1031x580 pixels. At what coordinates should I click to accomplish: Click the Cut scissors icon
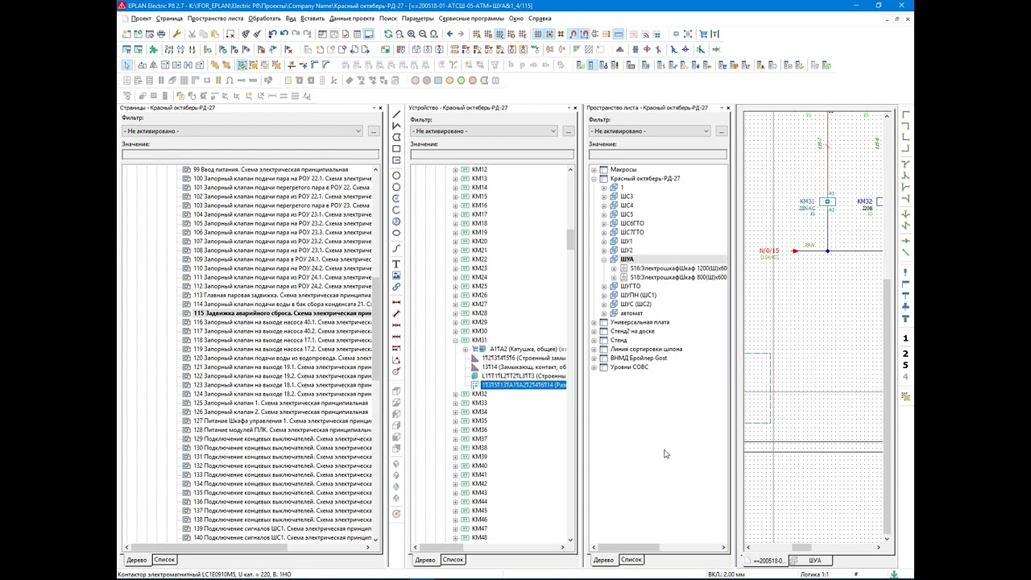pos(192,34)
